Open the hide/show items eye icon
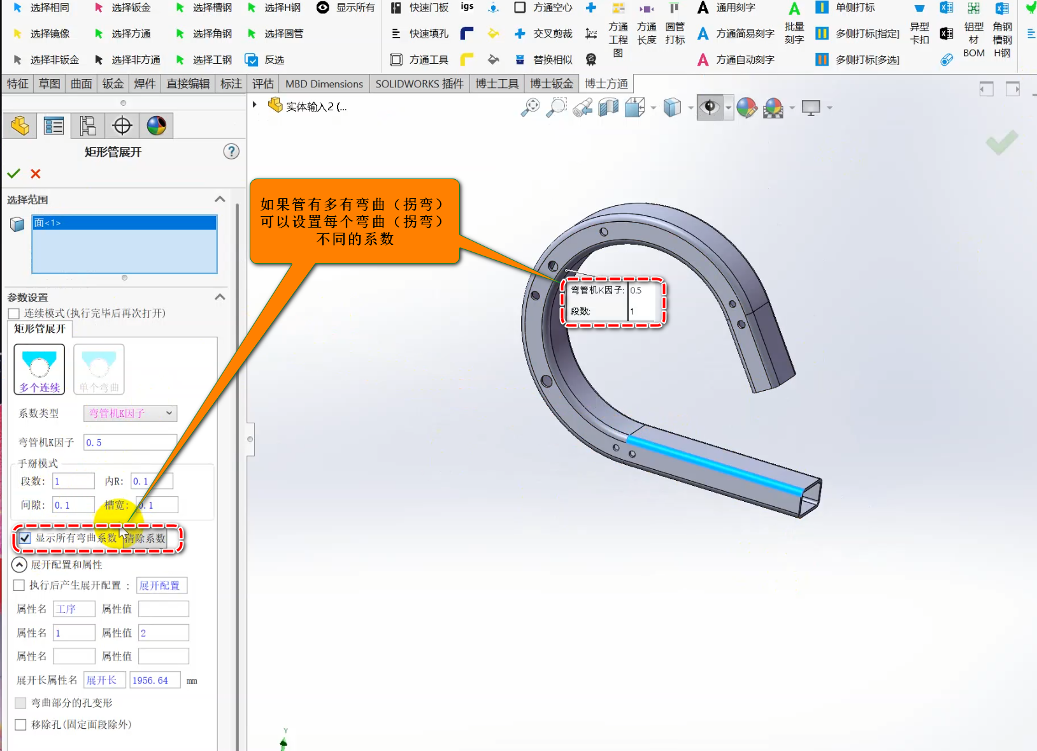Viewport: 1037px width, 751px height. coord(709,108)
